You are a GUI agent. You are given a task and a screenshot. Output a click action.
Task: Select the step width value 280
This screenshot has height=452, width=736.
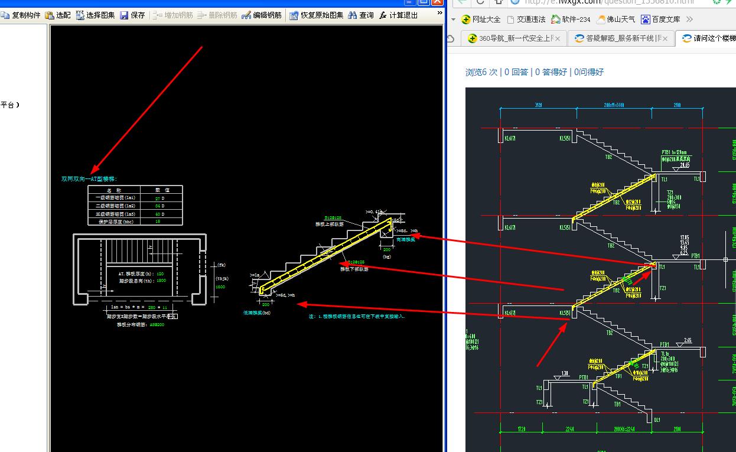coord(153,307)
